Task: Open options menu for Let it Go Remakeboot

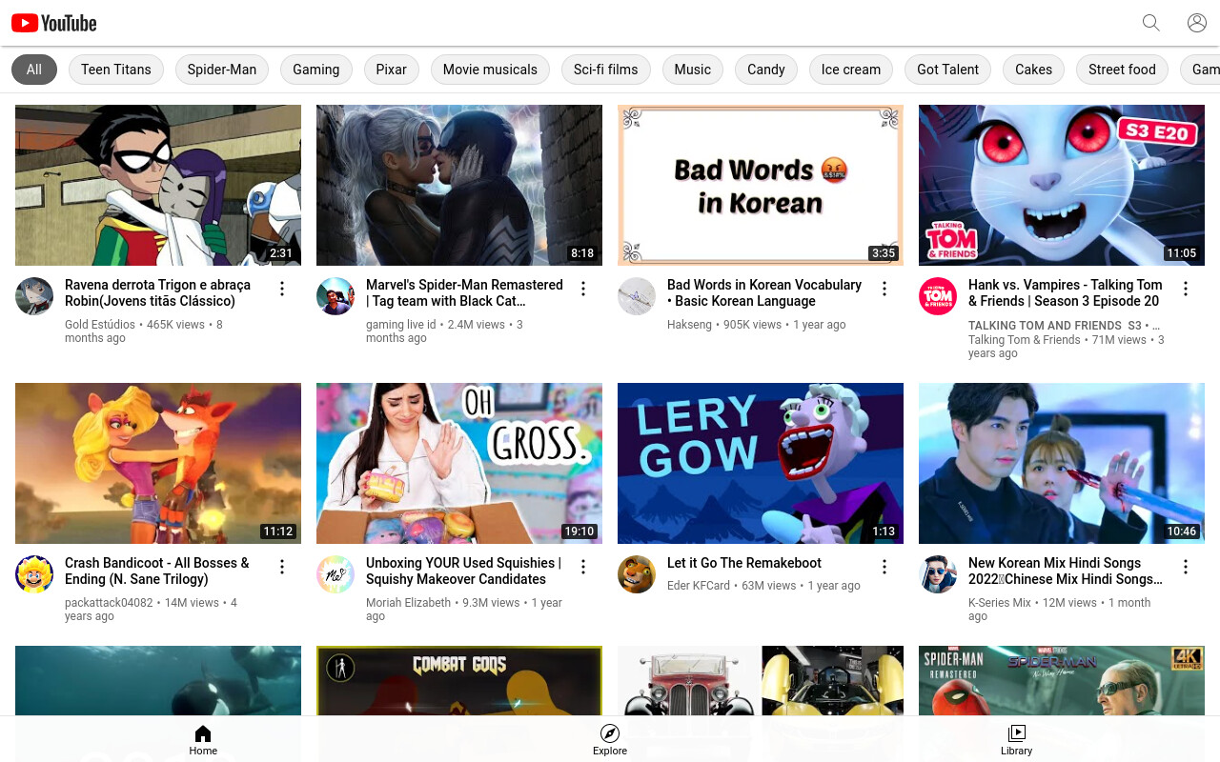Action: (x=884, y=567)
